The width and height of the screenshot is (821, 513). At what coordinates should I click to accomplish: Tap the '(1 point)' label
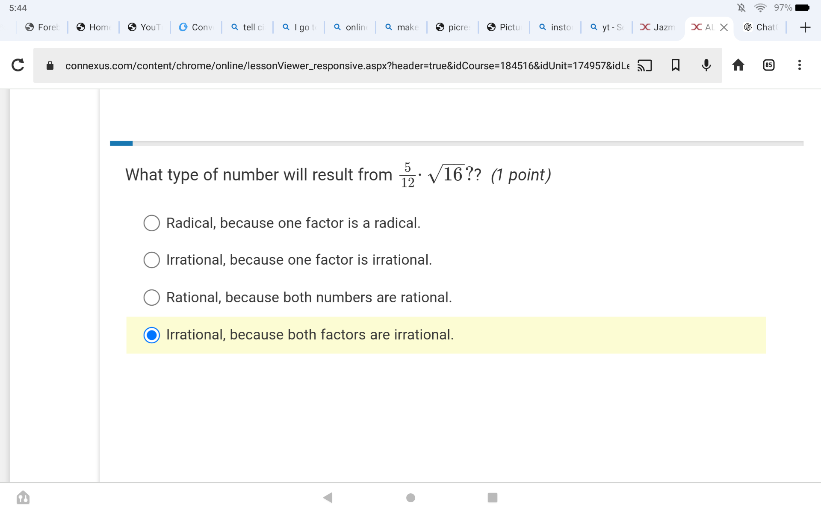coord(521,175)
